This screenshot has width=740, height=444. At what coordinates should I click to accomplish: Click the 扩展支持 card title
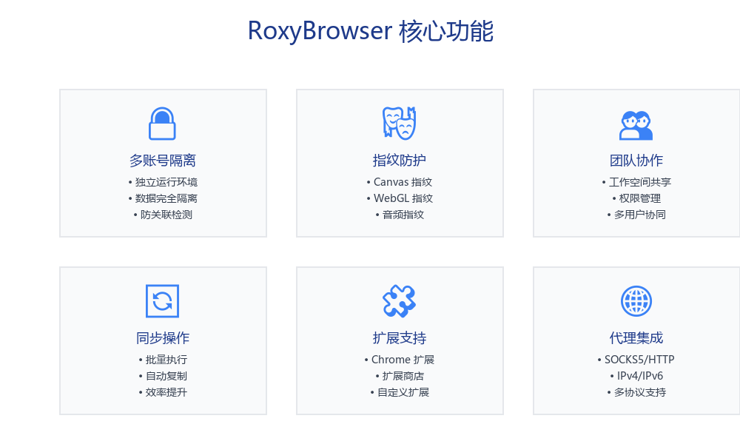pos(400,338)
